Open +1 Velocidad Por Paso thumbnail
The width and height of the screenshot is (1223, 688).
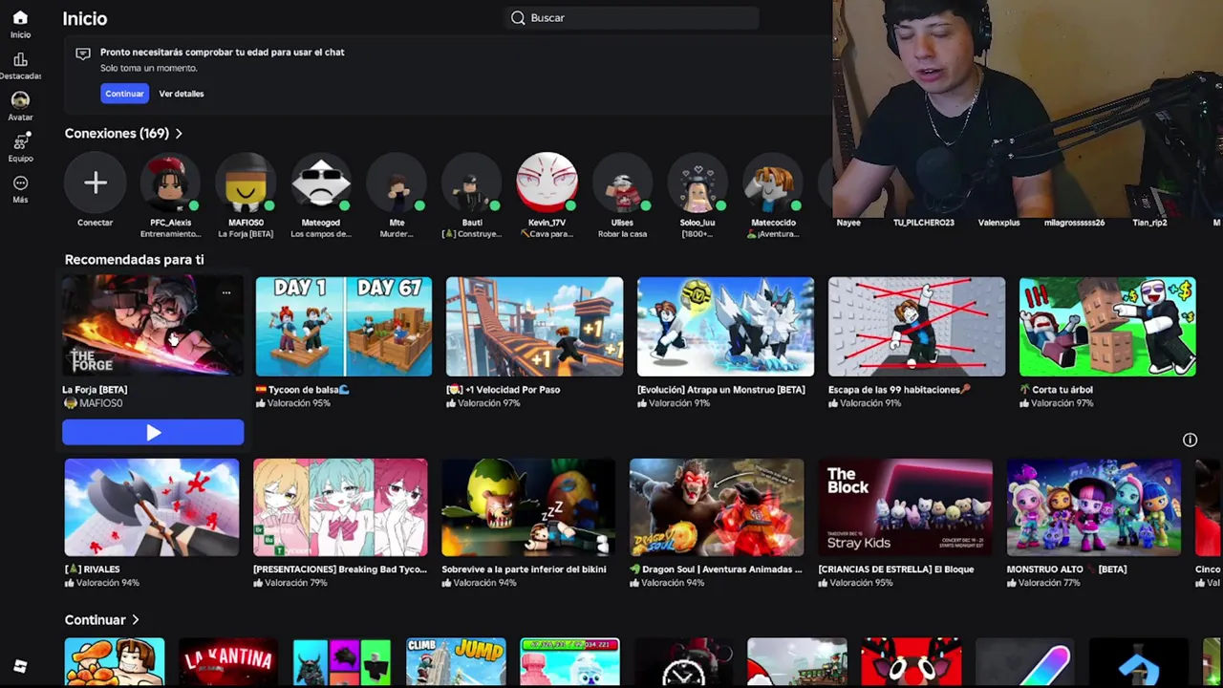pos(534,327)
